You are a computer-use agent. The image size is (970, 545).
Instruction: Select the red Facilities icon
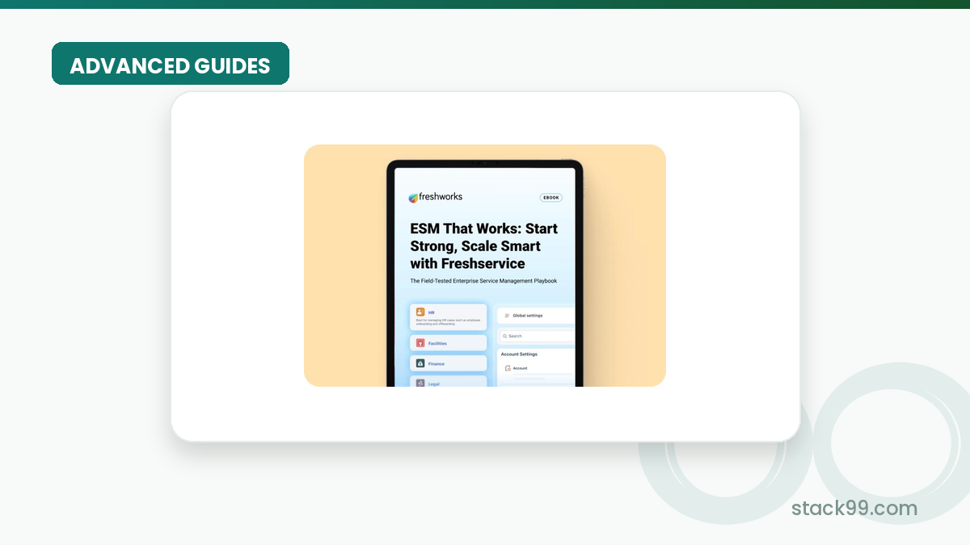pos(420,343)
